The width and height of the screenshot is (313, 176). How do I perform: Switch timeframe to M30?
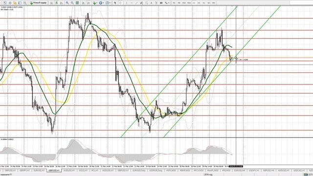coord(189,3)
